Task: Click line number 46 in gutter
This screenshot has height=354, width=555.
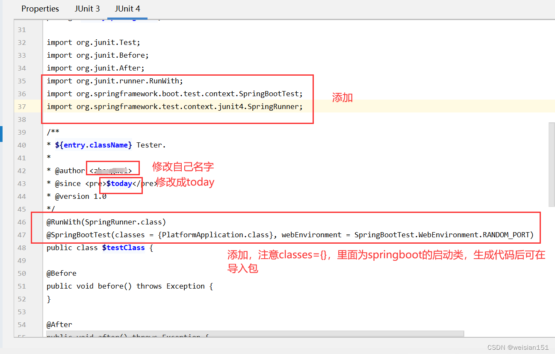Action: coord(22,222)
